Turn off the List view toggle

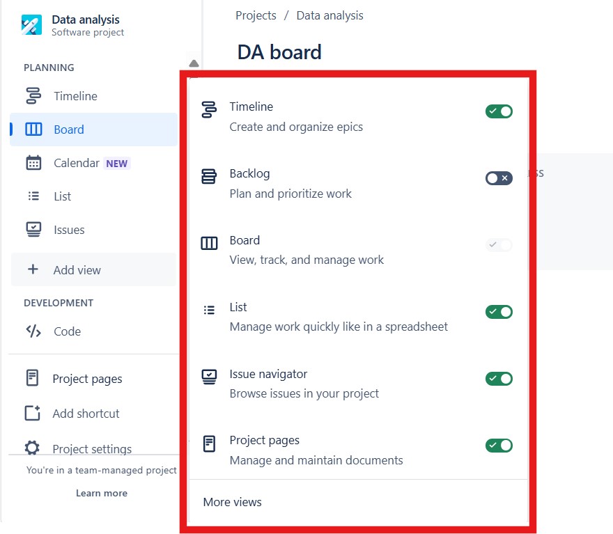(x=499, y=312)
